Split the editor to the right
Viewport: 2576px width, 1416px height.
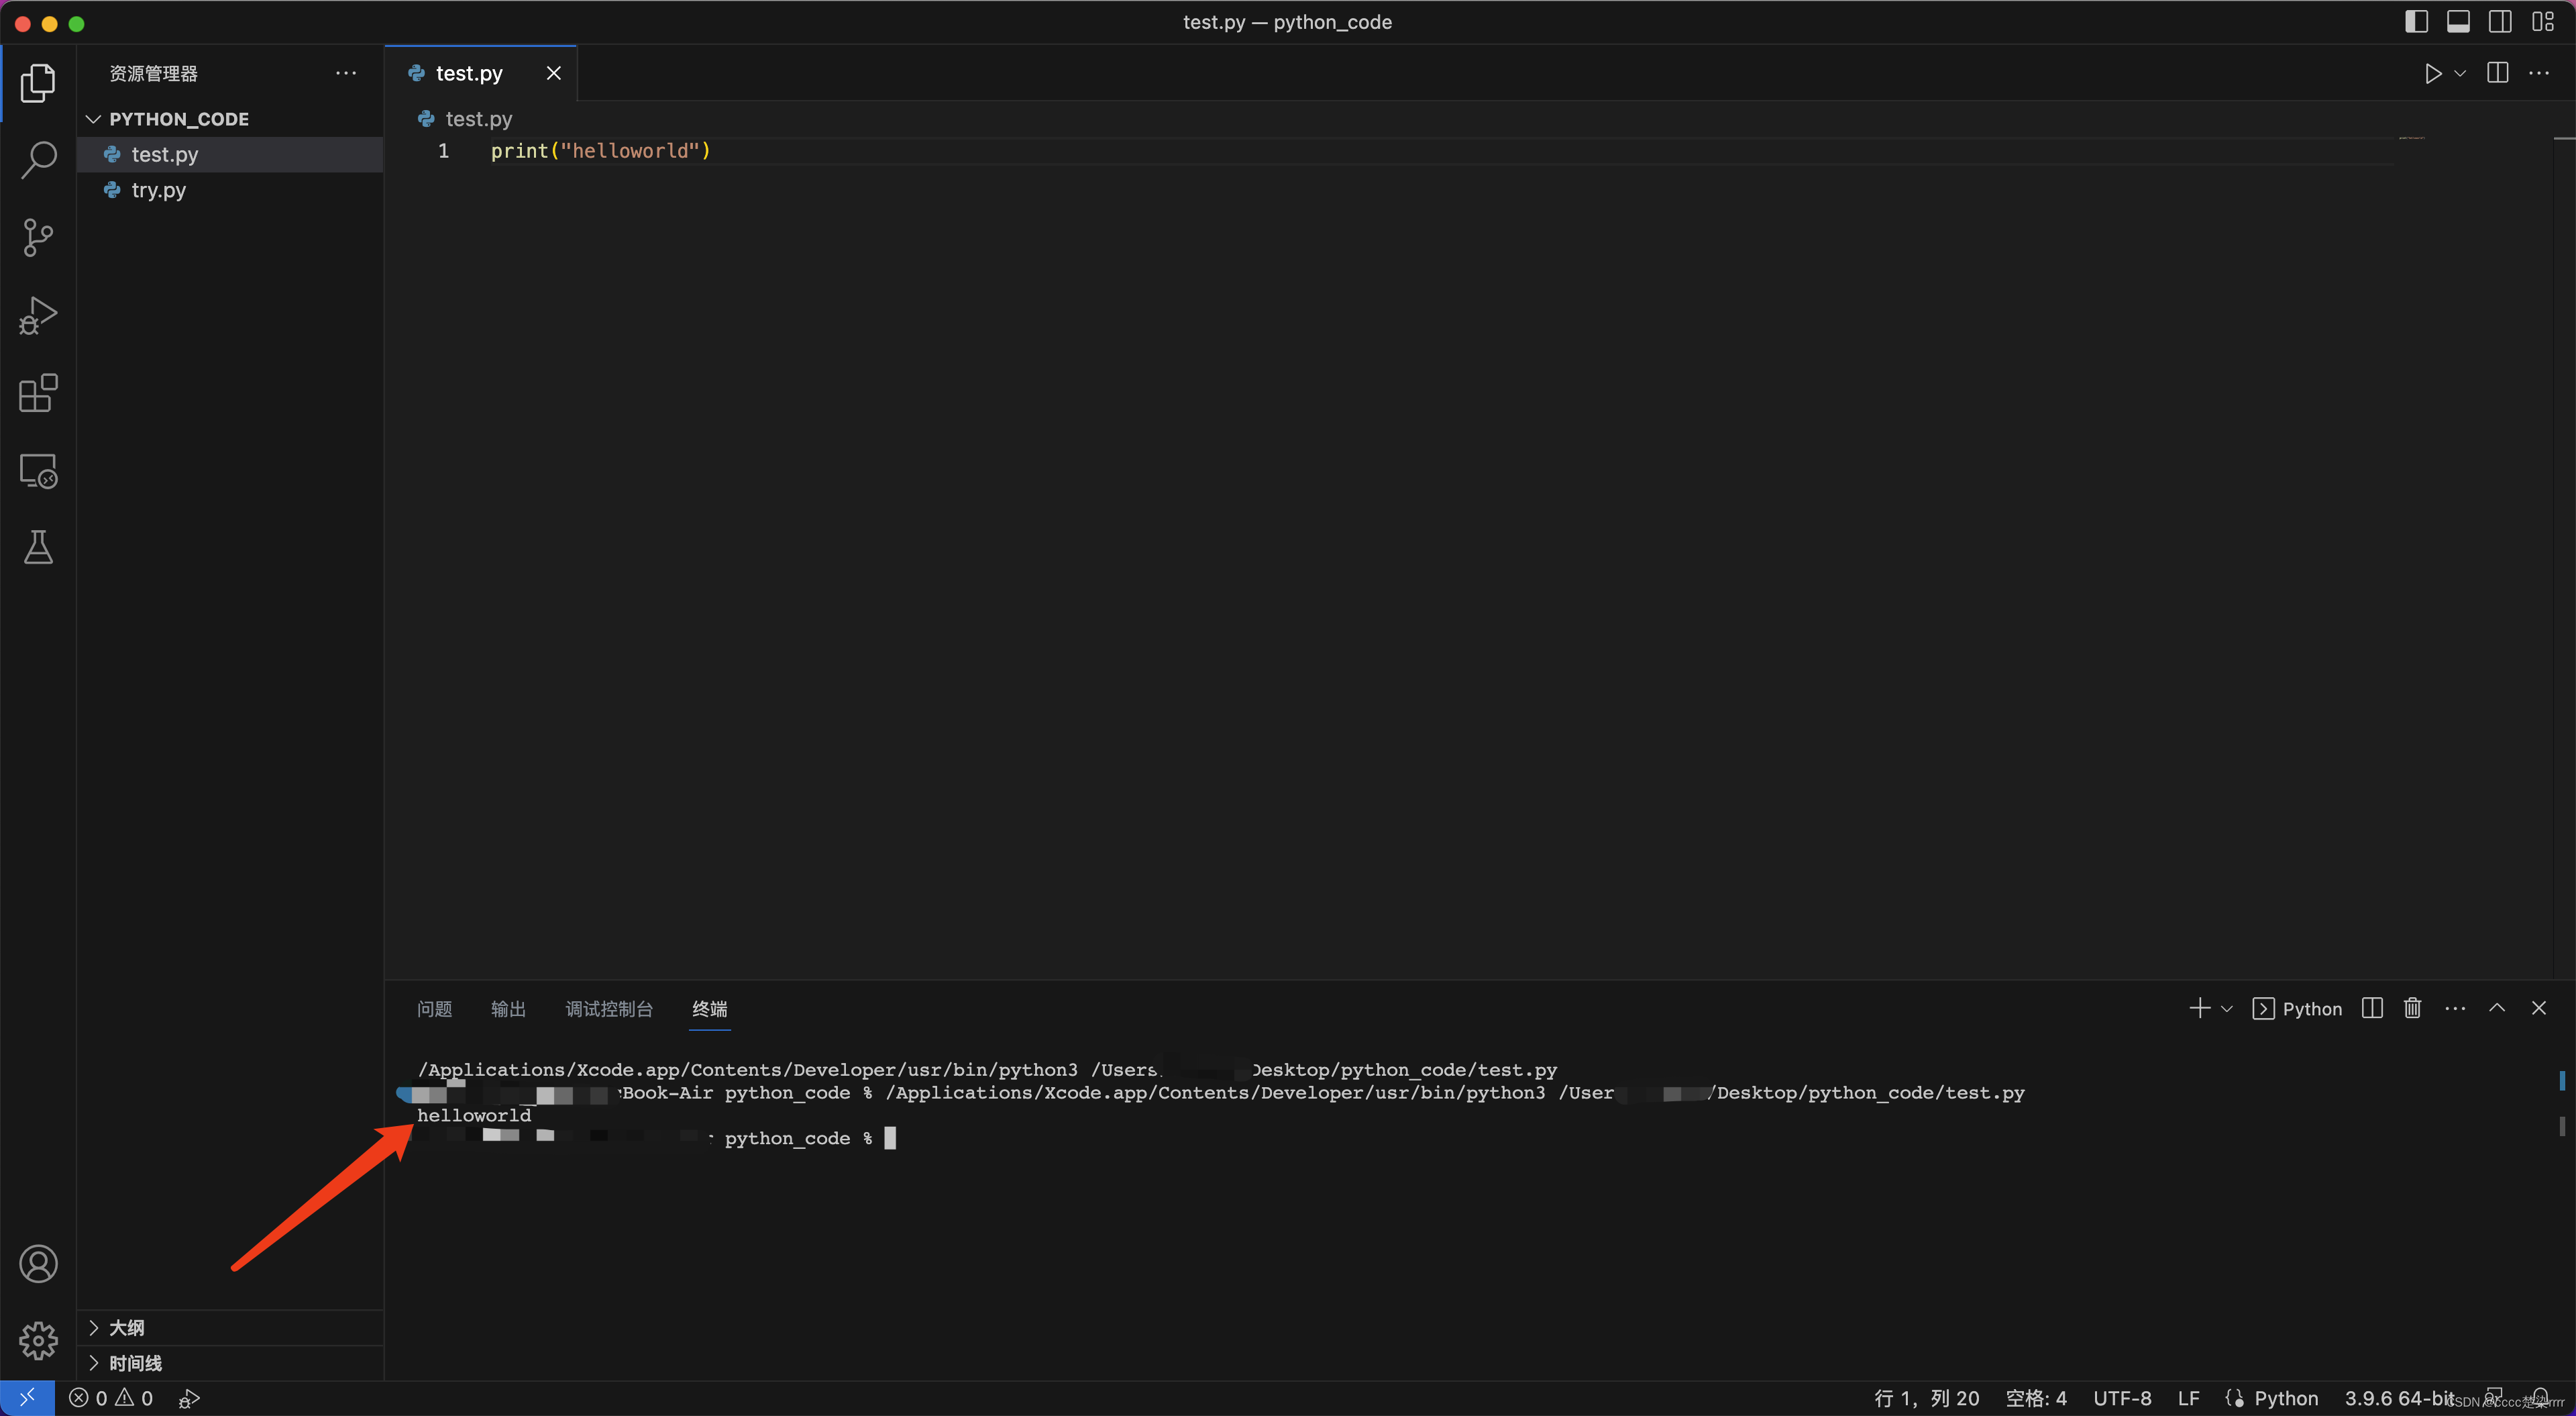[2497, 73]
